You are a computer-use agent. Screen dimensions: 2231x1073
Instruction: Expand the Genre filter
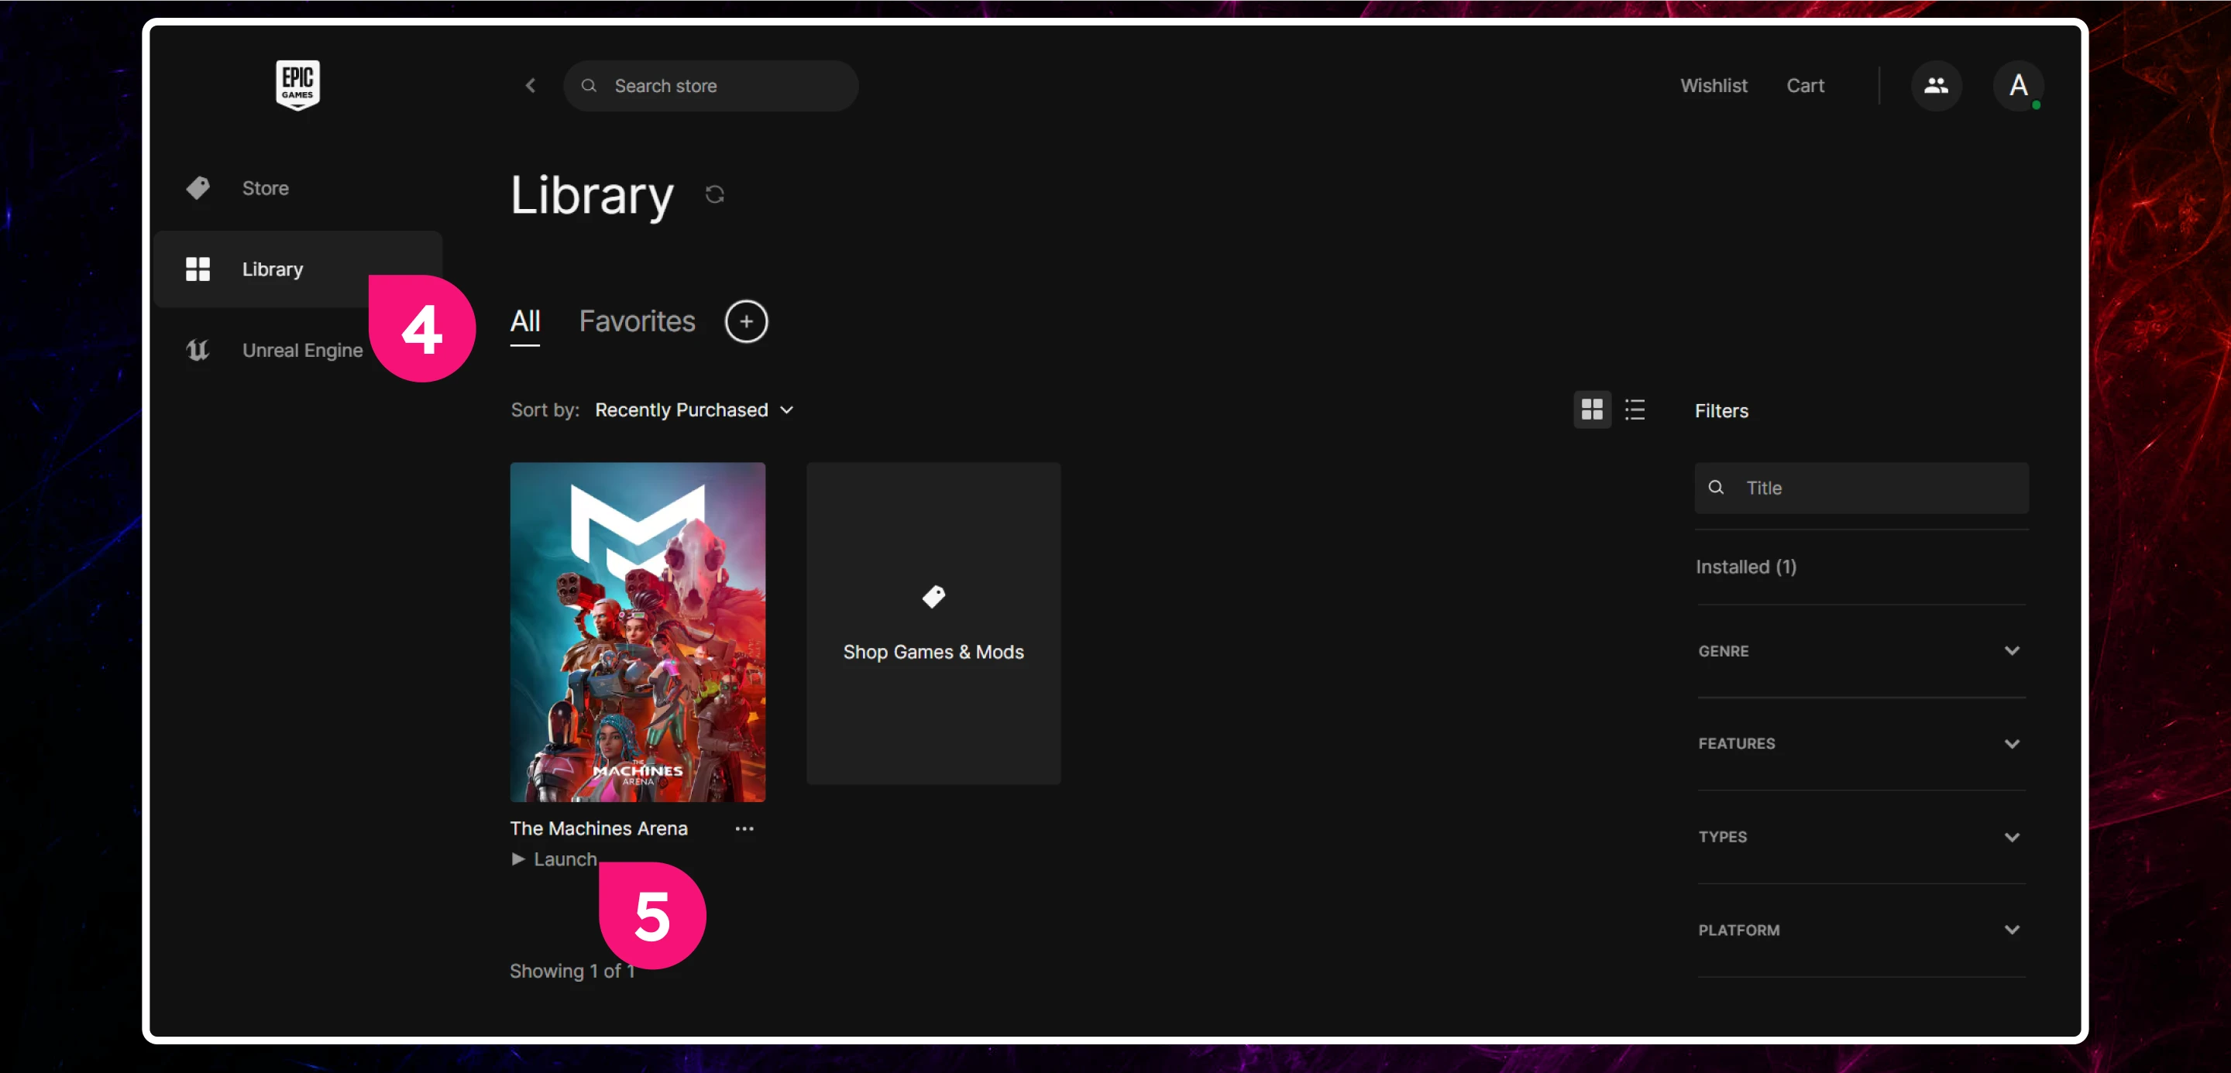coord(1860,651)
